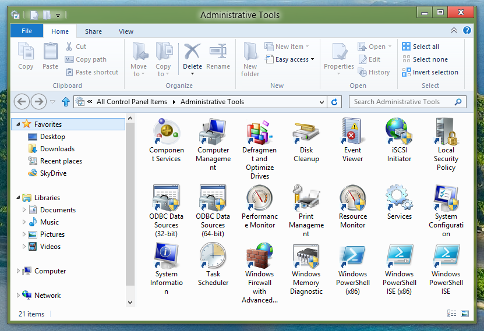Click the Help question mark icon

467,30
